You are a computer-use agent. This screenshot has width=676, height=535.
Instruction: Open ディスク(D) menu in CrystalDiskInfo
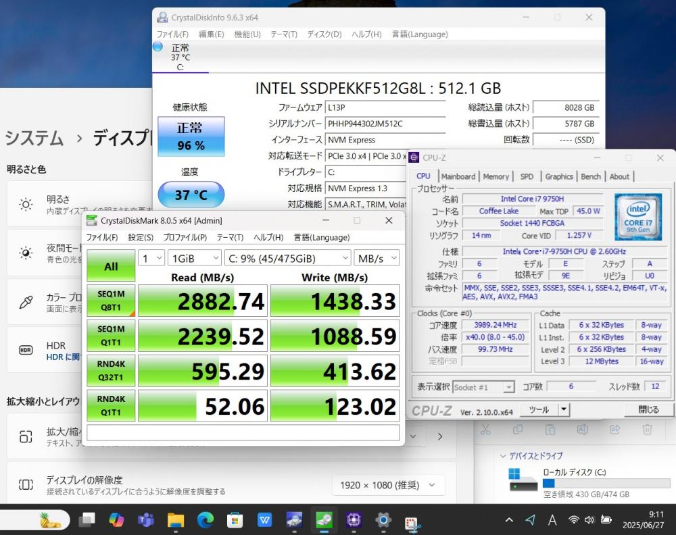tap(324, 34)
